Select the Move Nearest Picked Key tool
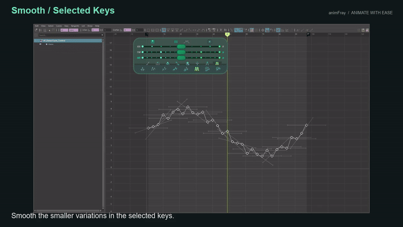 click(x=36, y=30)
